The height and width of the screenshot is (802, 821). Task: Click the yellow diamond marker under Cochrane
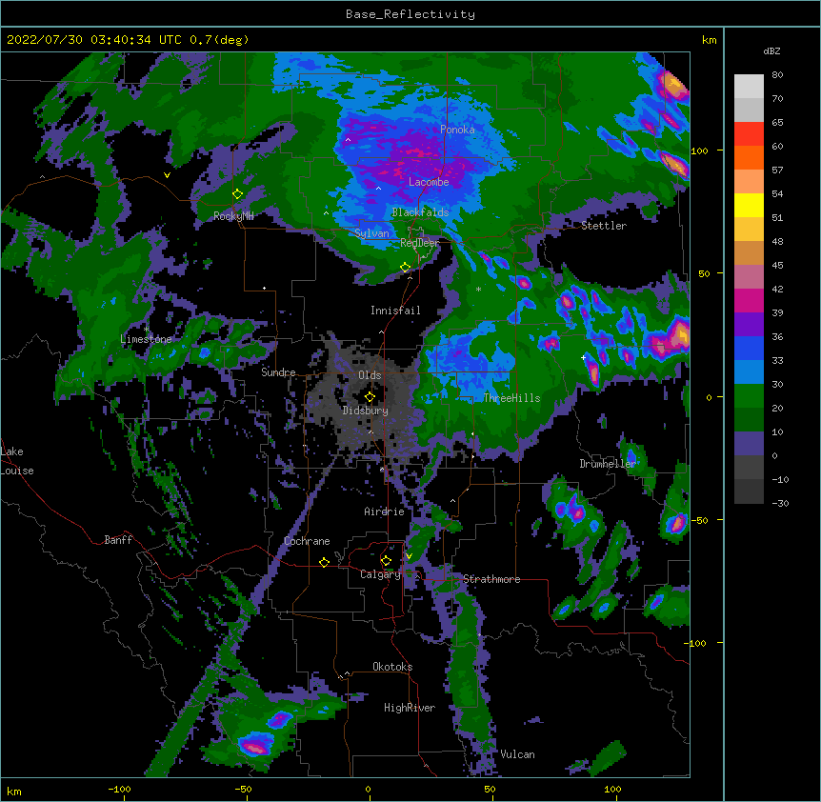coord(324,562)
